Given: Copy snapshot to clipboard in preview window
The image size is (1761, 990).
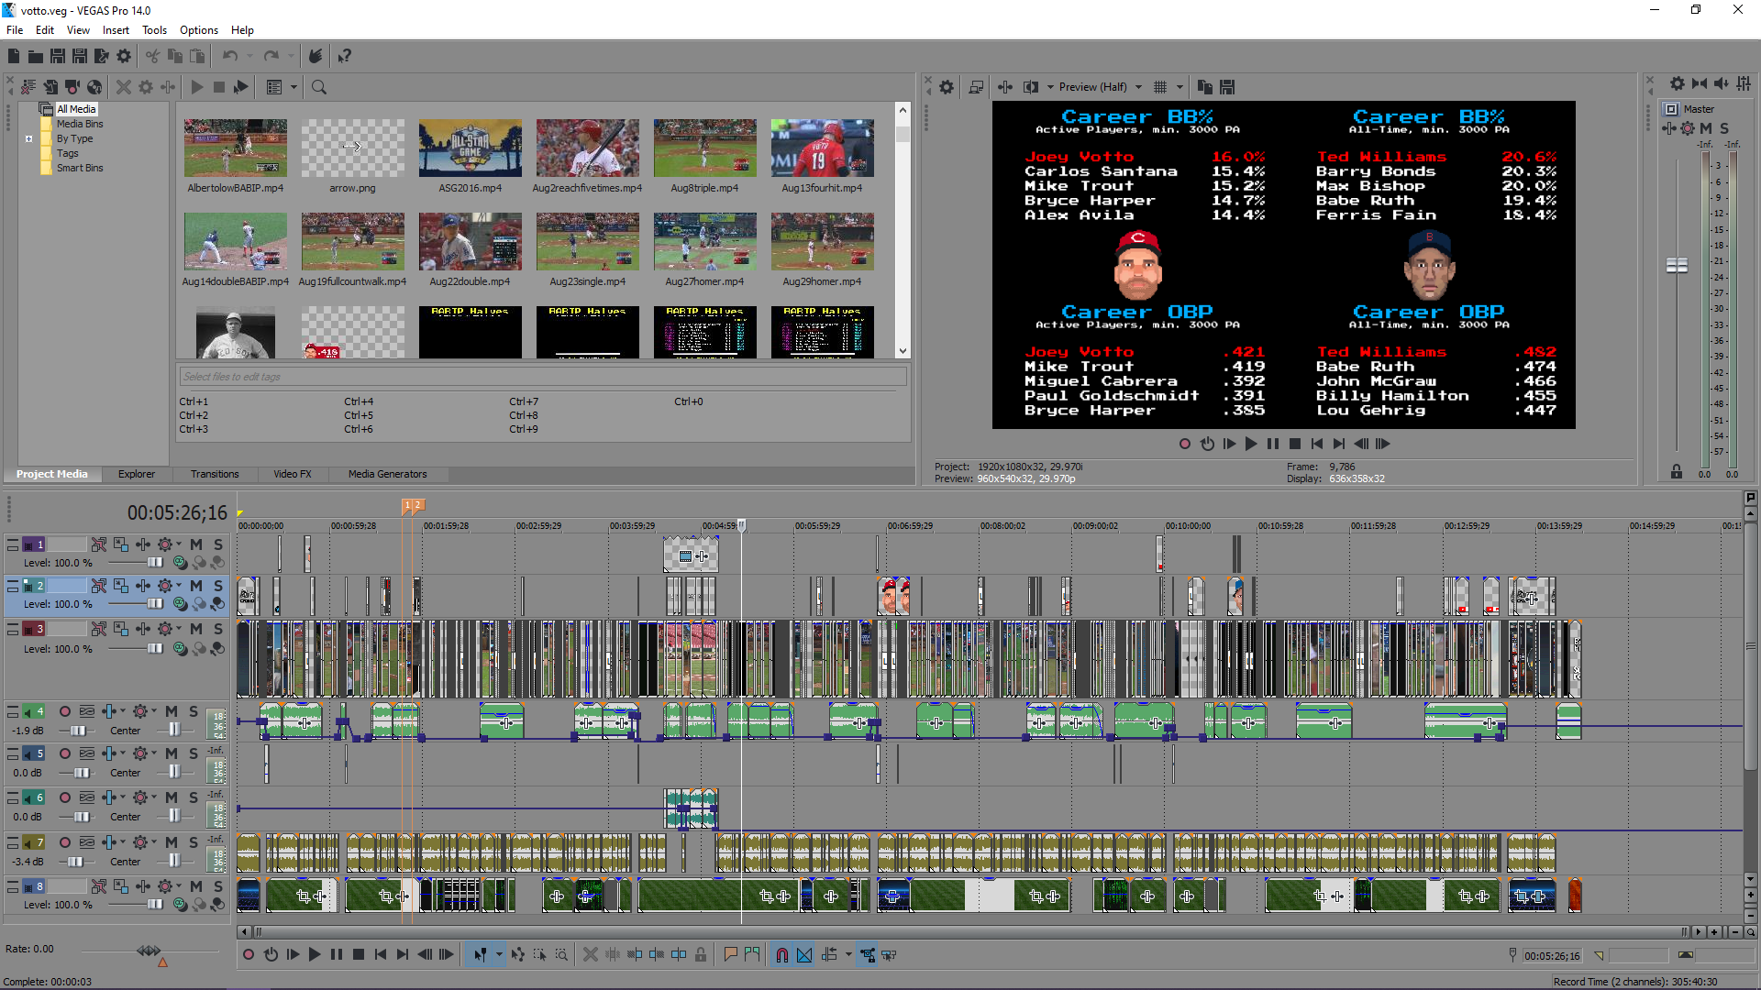Looking at the screenshot, I should tap(1205, 87).
